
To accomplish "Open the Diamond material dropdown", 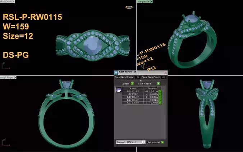I will [x=143, y=142].
